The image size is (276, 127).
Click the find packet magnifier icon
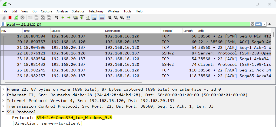(x=57, y=18)
